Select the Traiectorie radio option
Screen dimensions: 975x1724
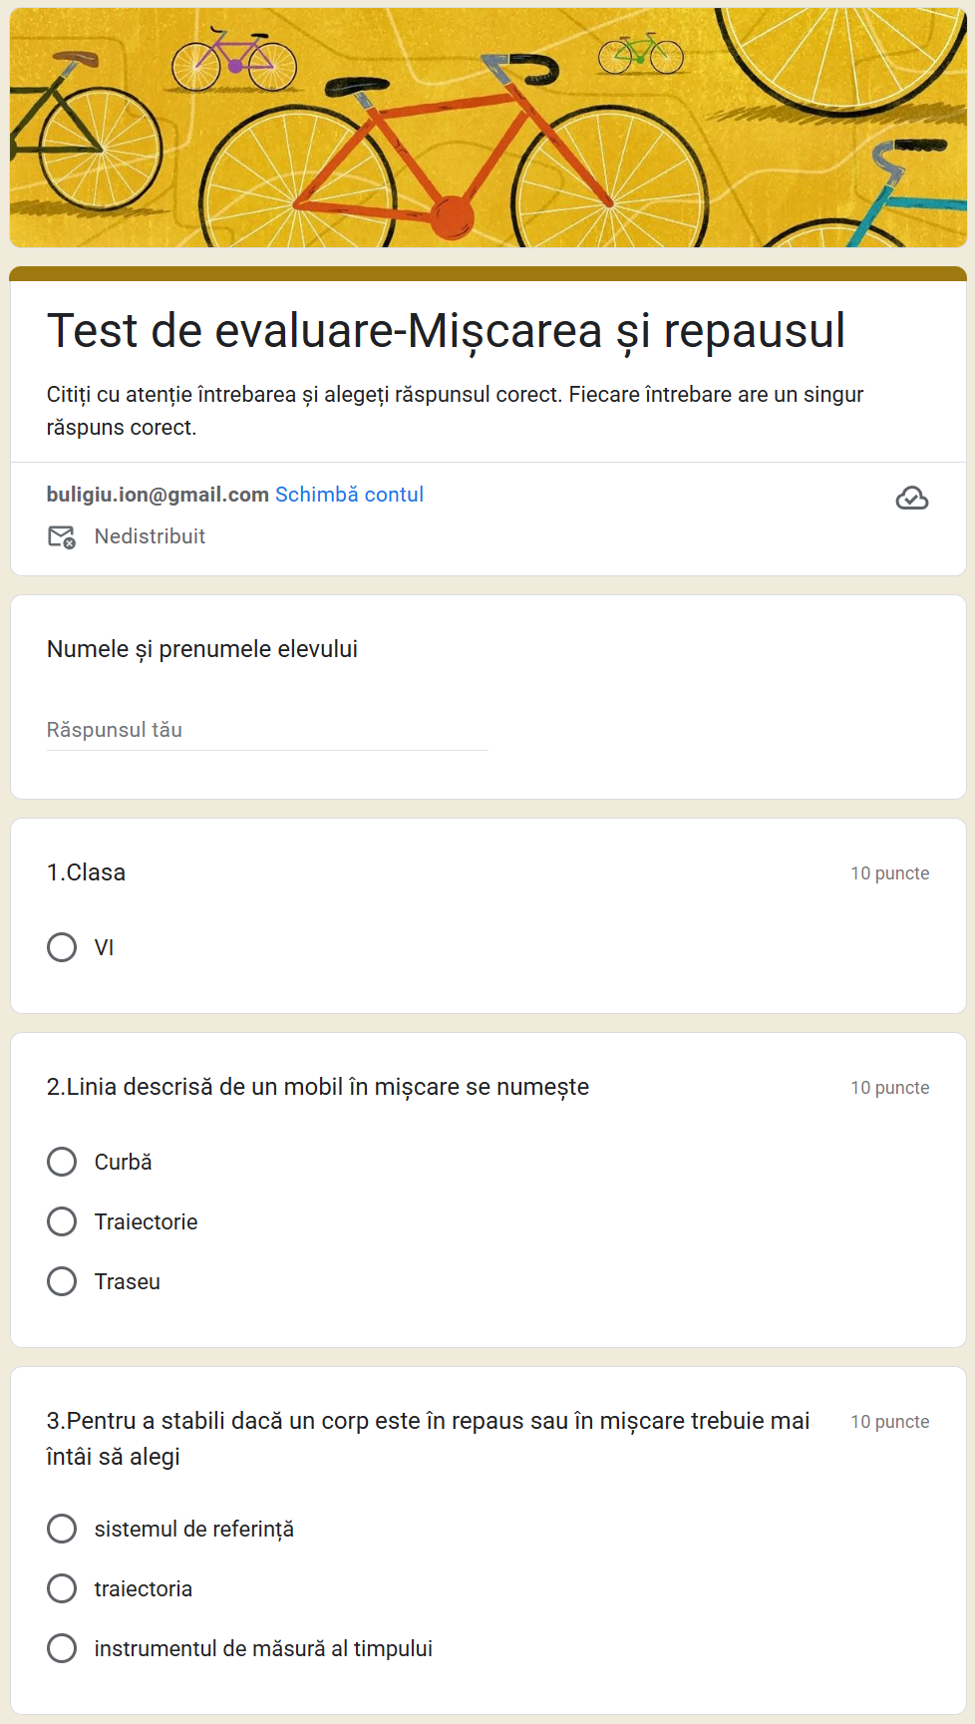pyautogui.click(x=62, y=1221)
